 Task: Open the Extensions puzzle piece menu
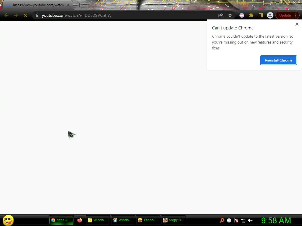[x=251, y=15]
